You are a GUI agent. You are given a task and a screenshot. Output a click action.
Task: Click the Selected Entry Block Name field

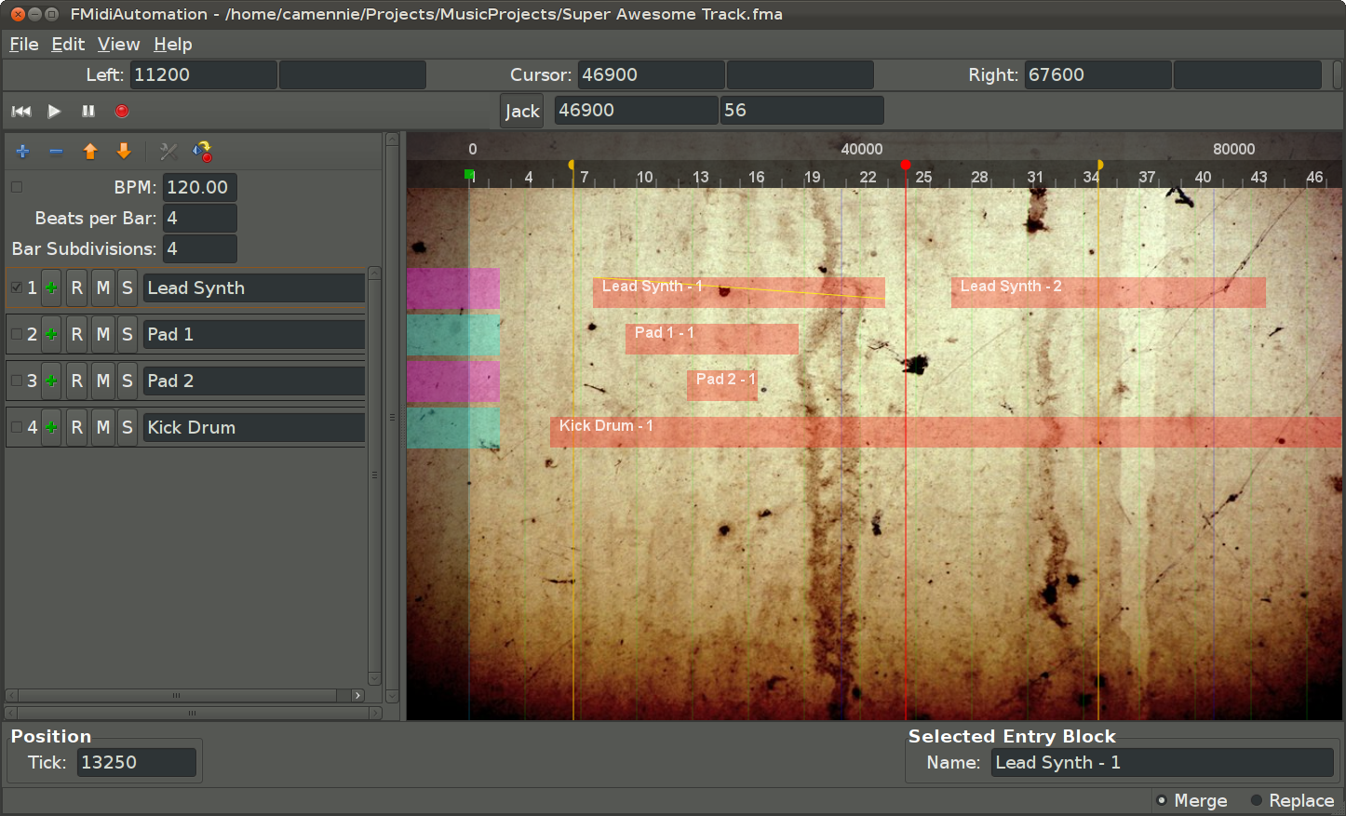point(1163,762)
